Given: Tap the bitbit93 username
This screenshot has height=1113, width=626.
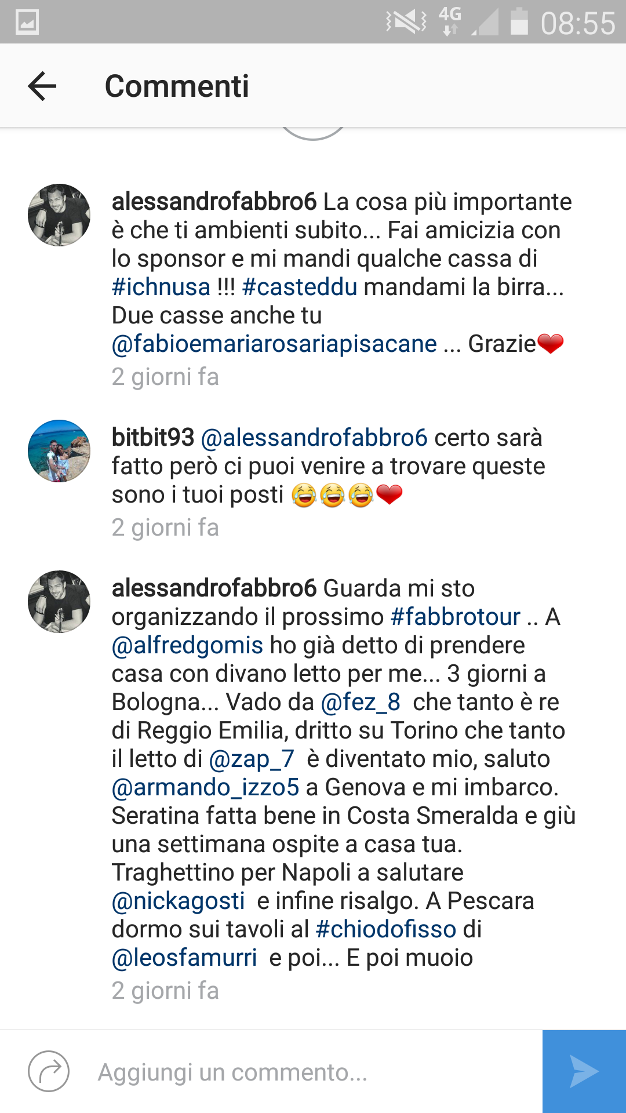Looking at the screenshot, I should pyautogui.click(x=153, y=438).
